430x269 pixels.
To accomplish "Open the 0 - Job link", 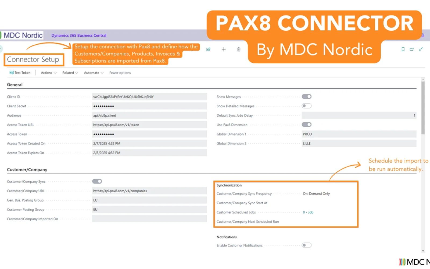I will click(x=308, y=212).
